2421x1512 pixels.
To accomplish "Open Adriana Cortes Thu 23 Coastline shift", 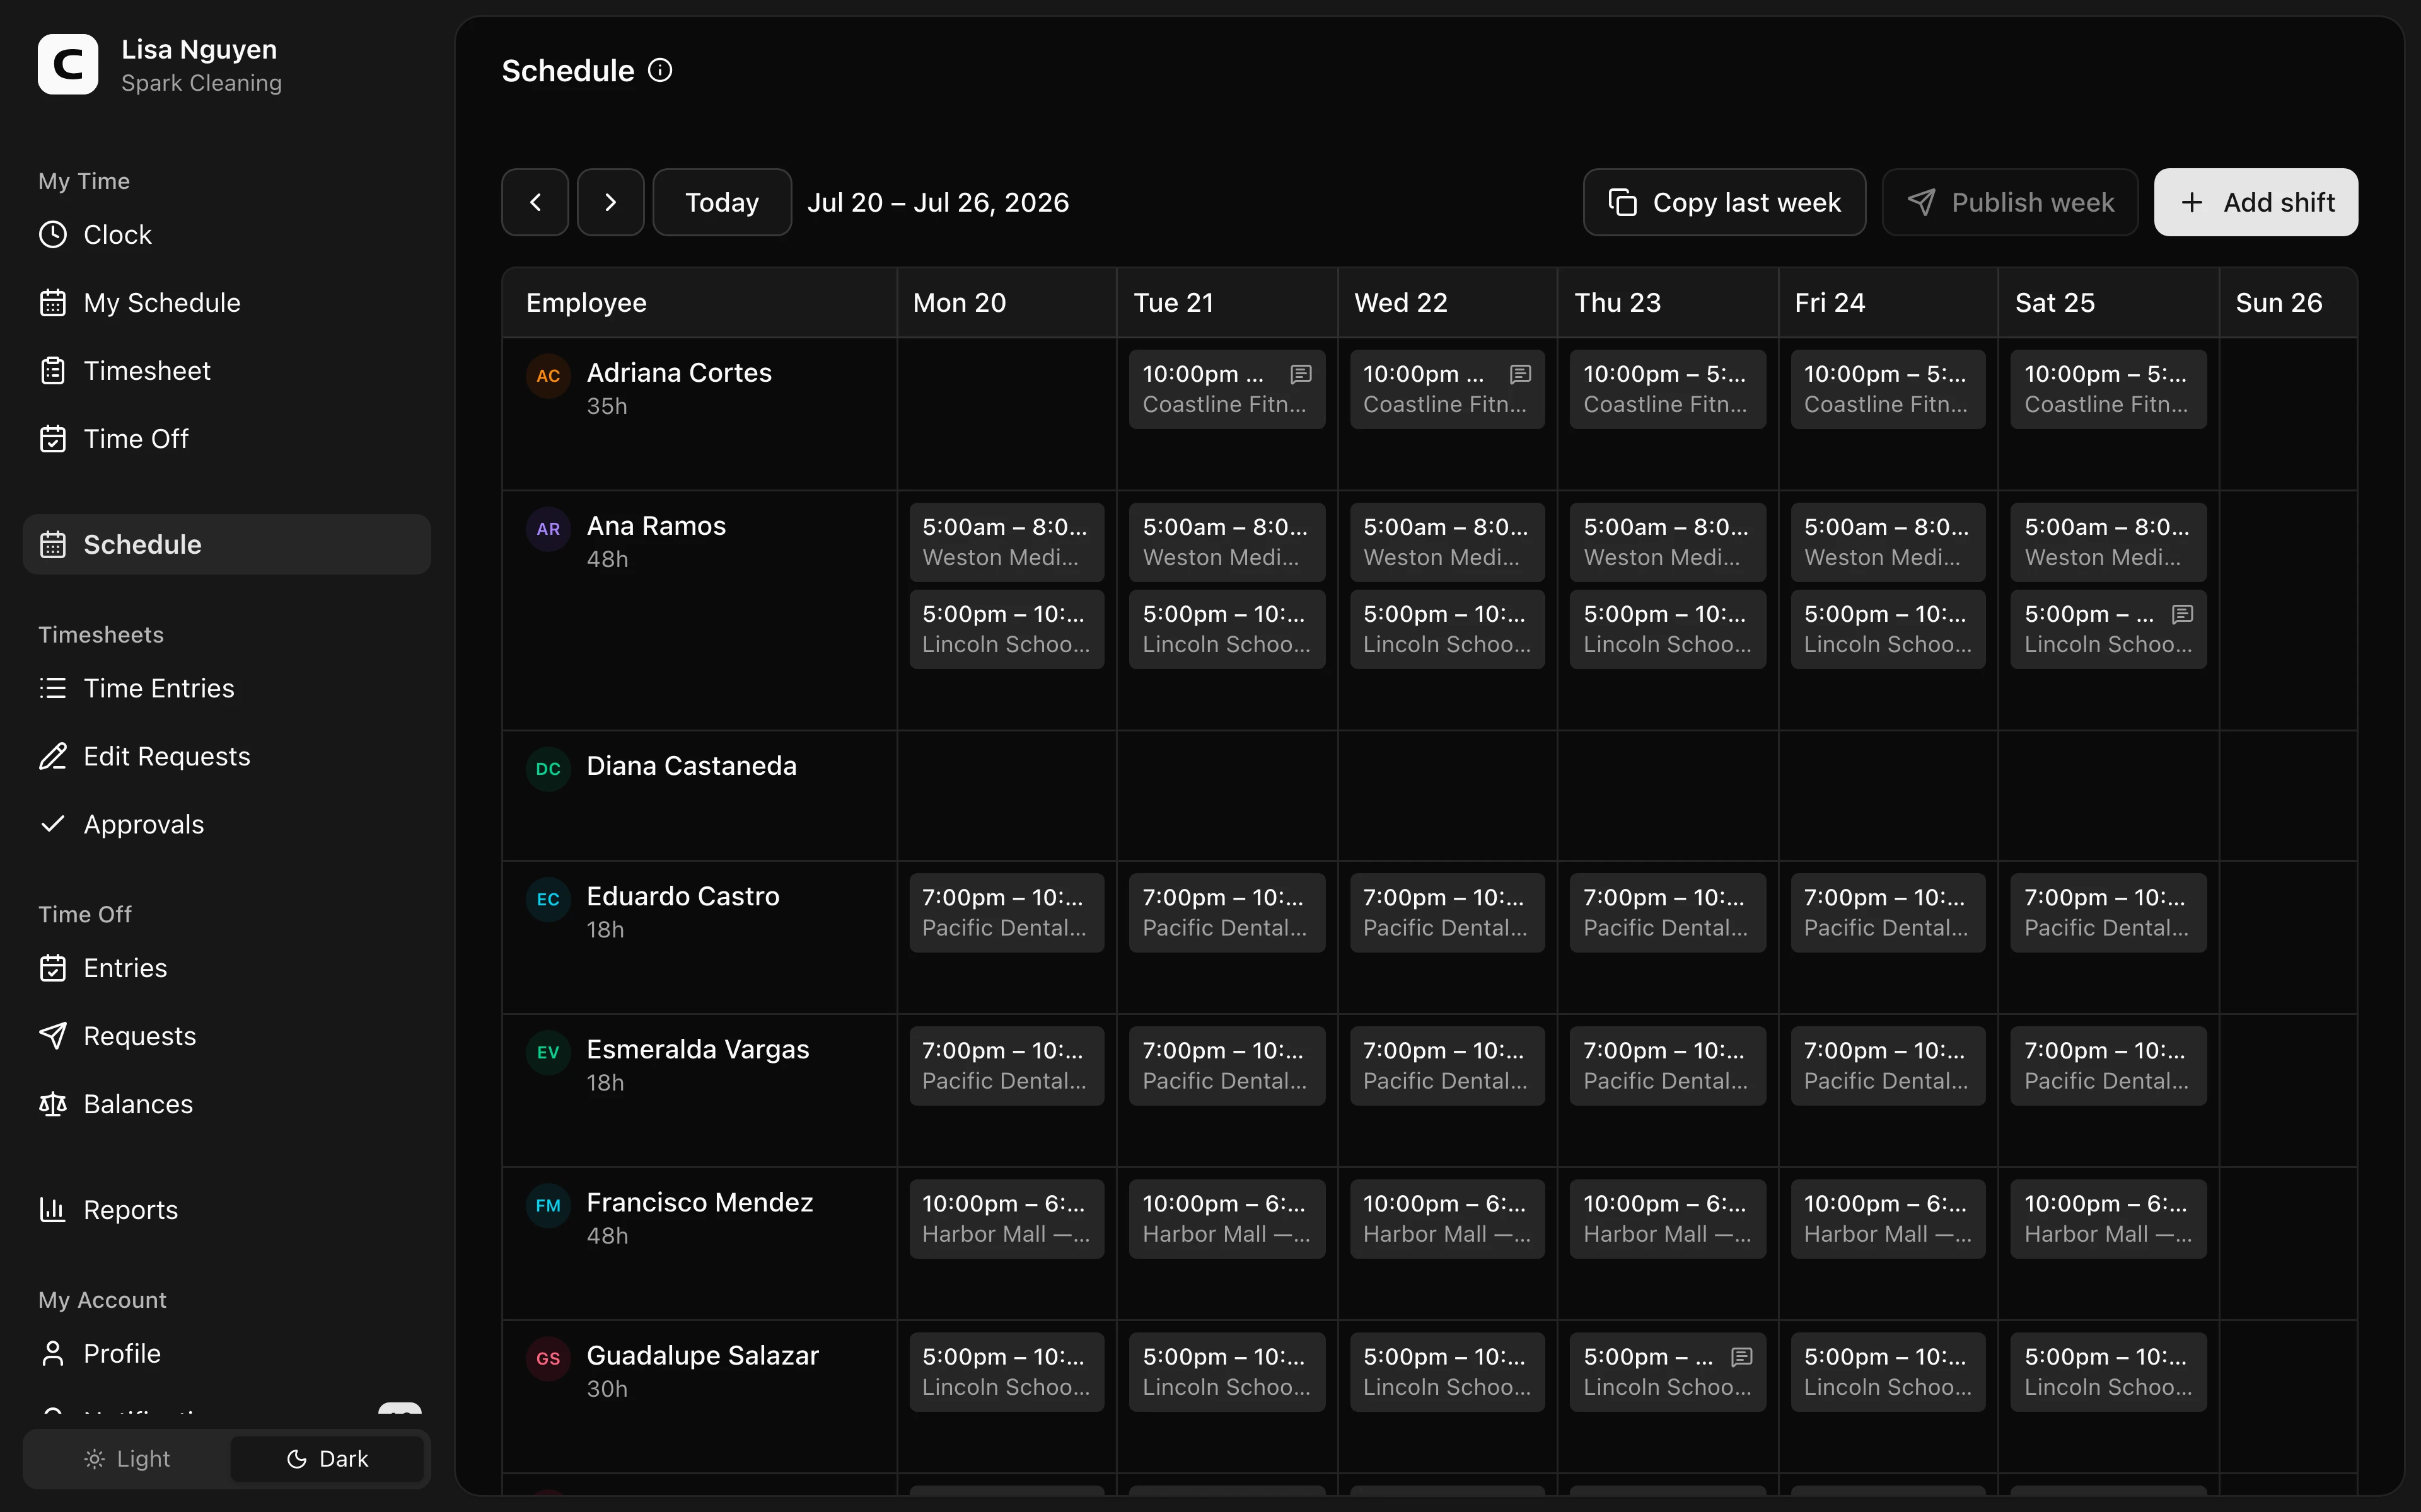I will coord(1668,389).
